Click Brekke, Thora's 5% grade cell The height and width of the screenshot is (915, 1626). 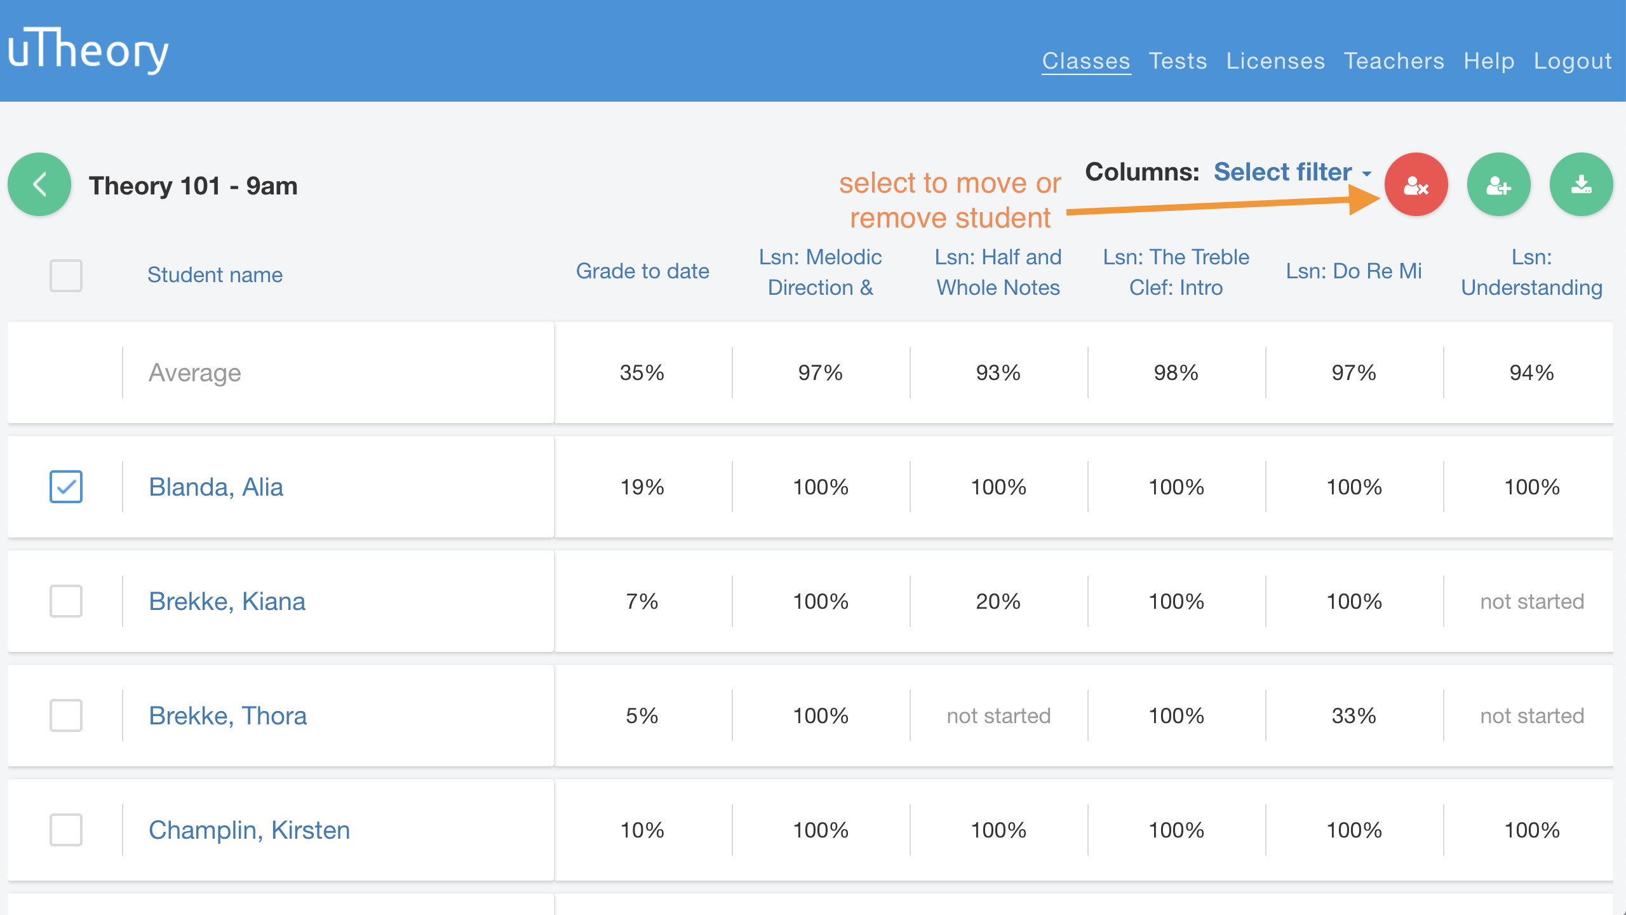point(642,716)
